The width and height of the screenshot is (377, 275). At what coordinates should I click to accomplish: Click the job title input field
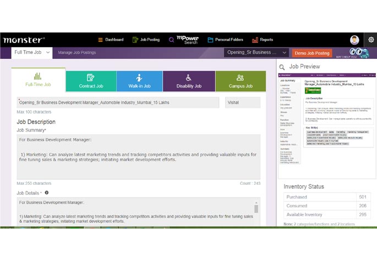coord(118,102)
